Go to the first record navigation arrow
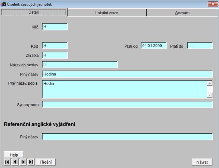This screenshot has width=219, height=168. (x=7, y=162)
